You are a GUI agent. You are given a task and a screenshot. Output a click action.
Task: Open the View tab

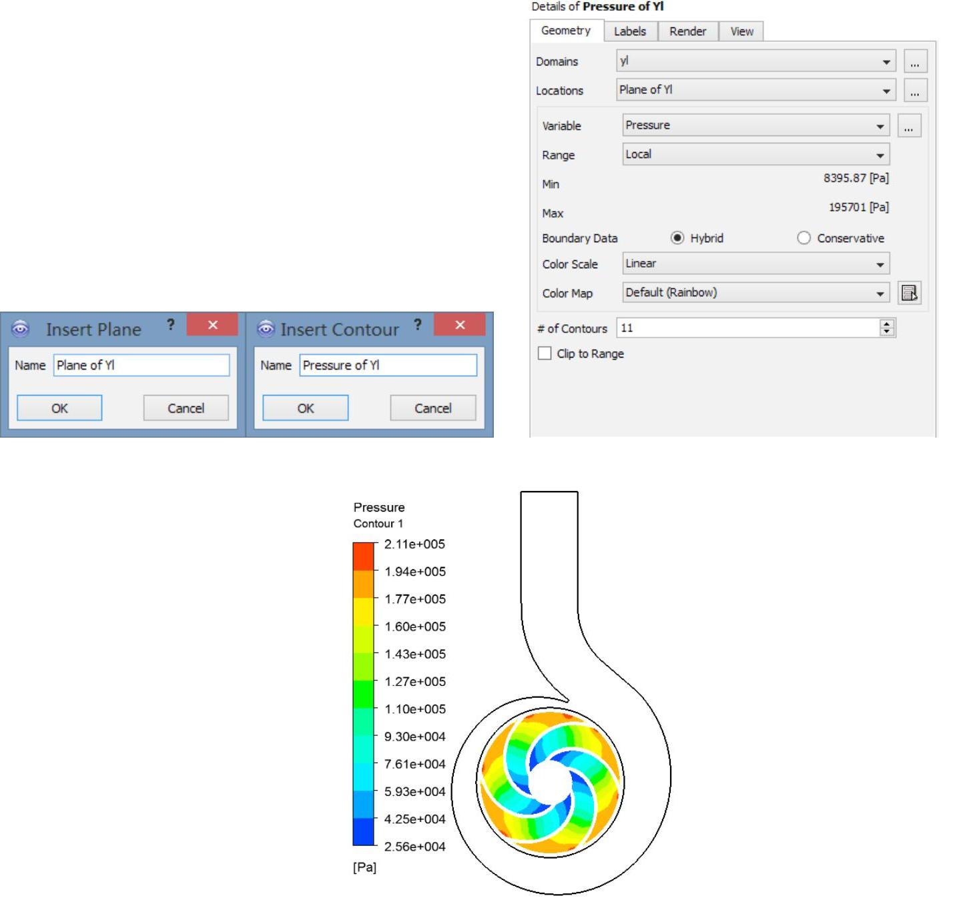point(741,31)
